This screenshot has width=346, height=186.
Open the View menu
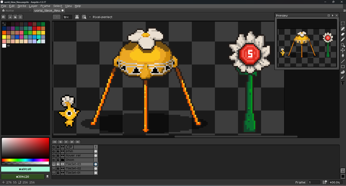tap(69, 6)
